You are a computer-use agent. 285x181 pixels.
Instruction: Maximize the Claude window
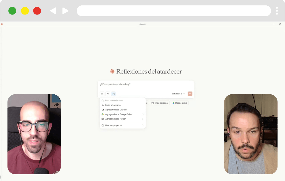[280, 24]
